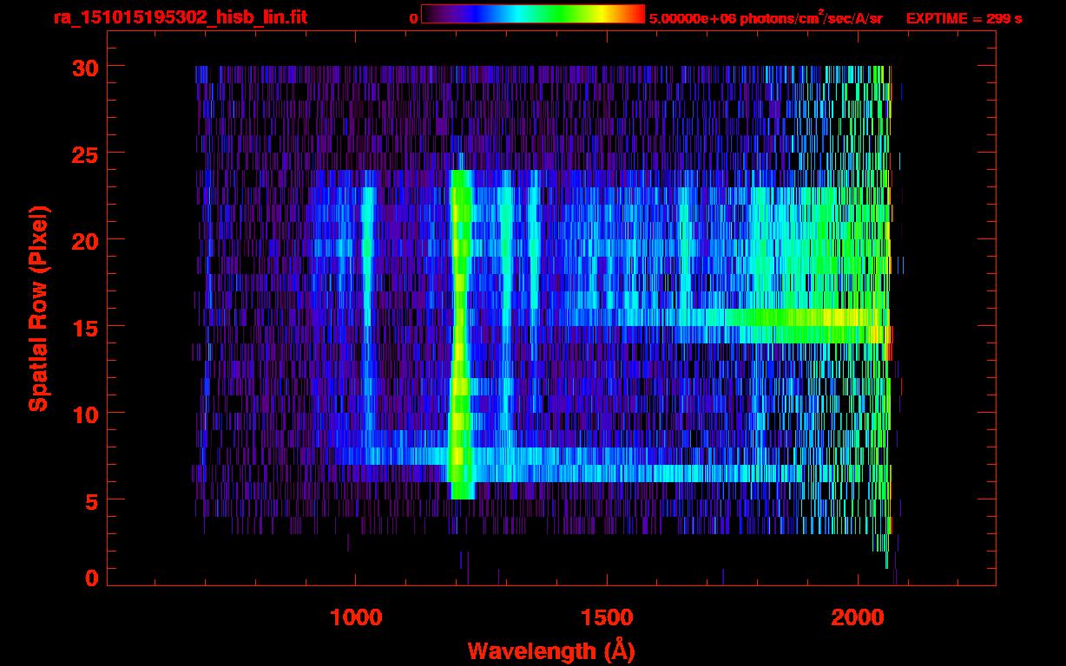
Task: Select the colorbar minimum label 0
Action: point(413,18)
